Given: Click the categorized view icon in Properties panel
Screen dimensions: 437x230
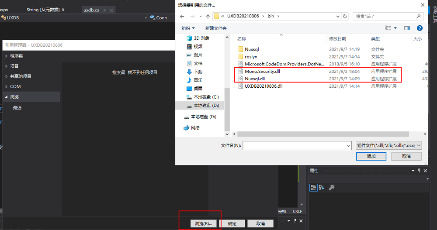Looking at the screenshot, I should coord(313,188).
